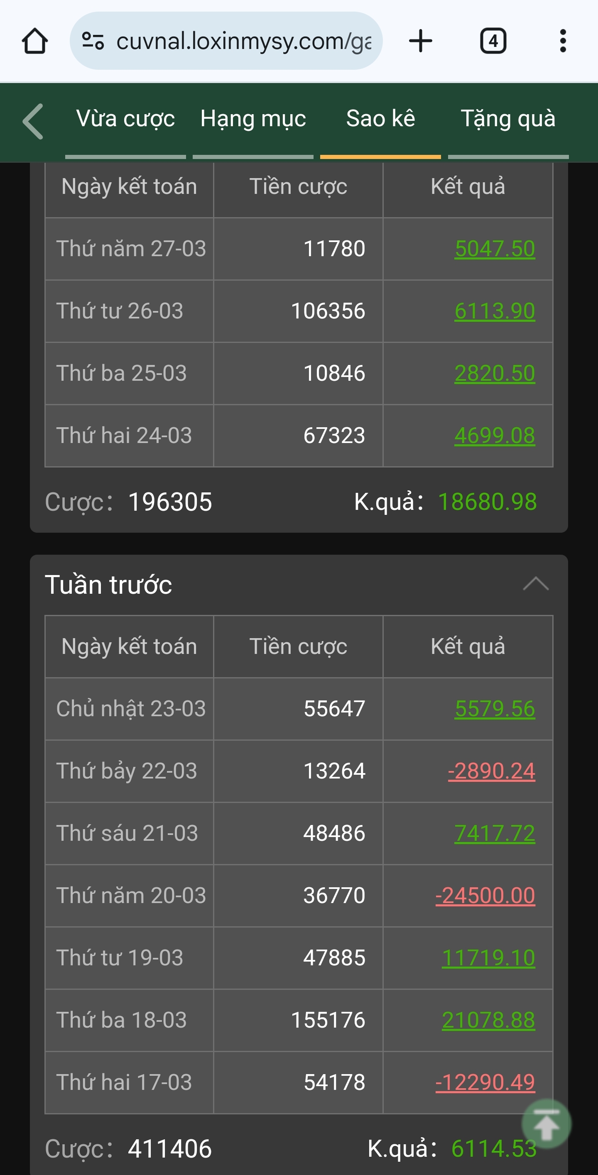This screenshot has height=1175, width=598.
Task: Go back using the left arrow
Action: click(x=33, y=121)
